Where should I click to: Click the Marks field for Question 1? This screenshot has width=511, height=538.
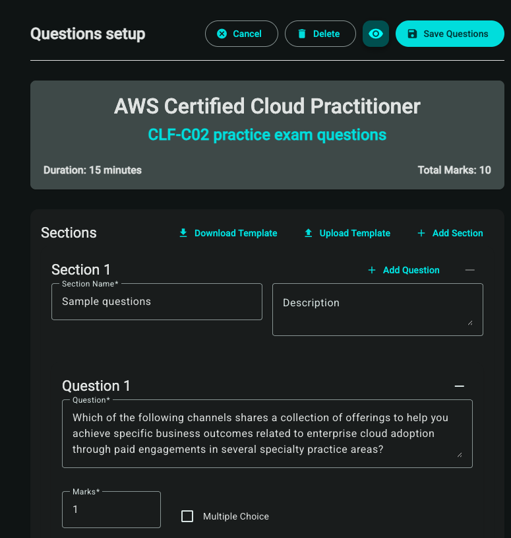[x=111, y=510]
